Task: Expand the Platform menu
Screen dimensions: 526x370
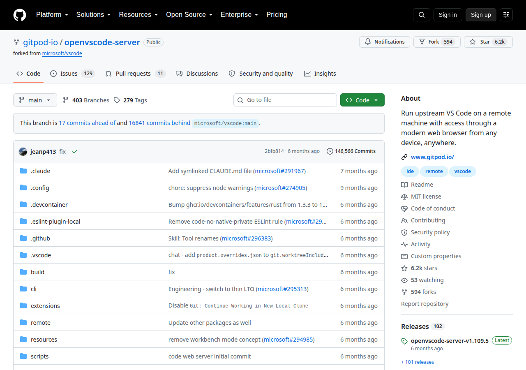Action: (x=52, y=14)
